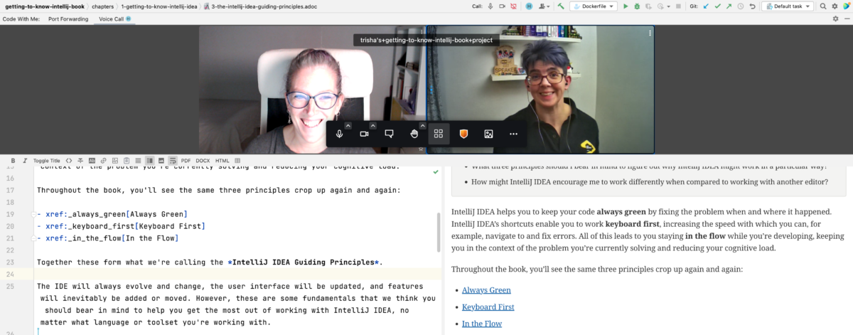Viewport: 853px width, 335px height.
Task: Click paste clipboard icon in editor toolbar
Action: pos(127,161)
